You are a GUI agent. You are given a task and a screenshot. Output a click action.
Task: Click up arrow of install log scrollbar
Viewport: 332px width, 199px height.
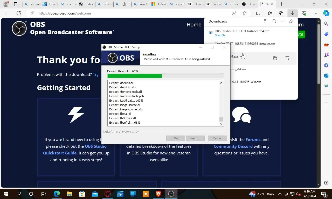coord(221,83)
